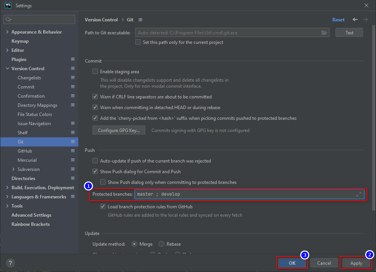This screenshot has width=376, height=272.
Task: Click project icon next to GitHub
Action: click(73, 151)
